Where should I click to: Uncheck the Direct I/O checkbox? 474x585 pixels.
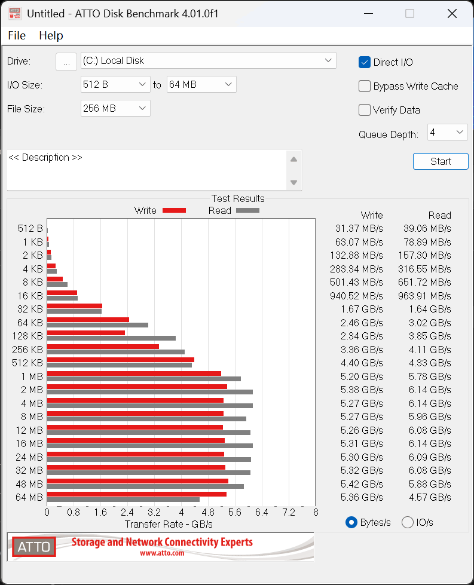pos(364,62)
